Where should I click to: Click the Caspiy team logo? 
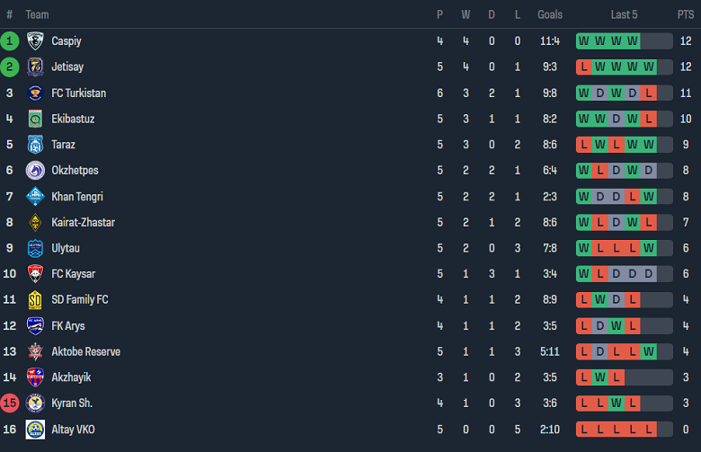click(x=35, y=40)
